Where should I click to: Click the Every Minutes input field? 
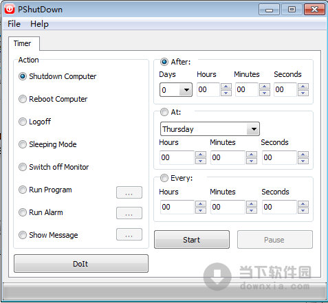pos(228,207)
